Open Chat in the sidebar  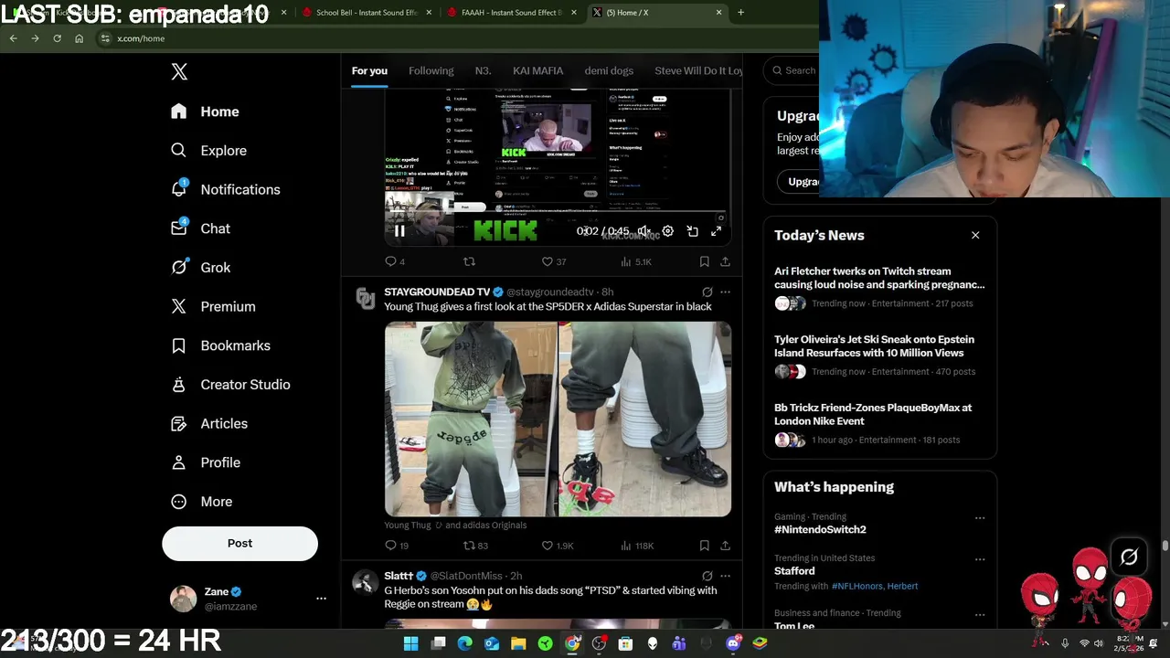pos(201,228)
